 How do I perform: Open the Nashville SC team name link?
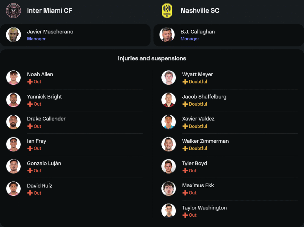coord(200,11)
